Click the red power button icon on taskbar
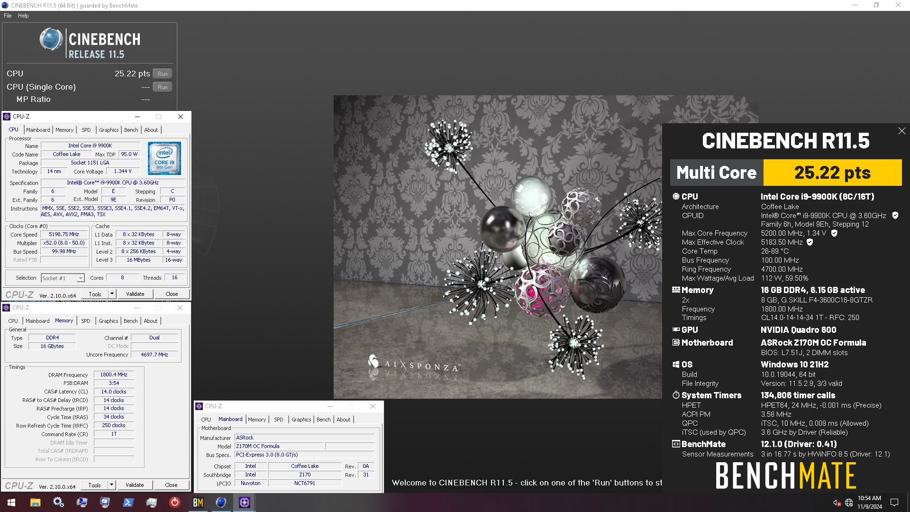 click(174, 503)
